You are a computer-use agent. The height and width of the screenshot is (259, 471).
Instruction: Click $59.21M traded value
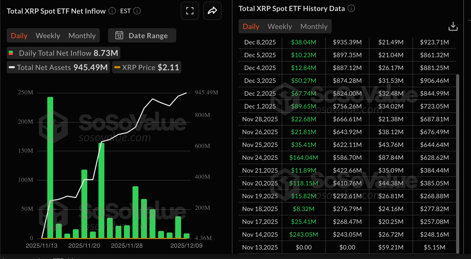click(391, 247)
